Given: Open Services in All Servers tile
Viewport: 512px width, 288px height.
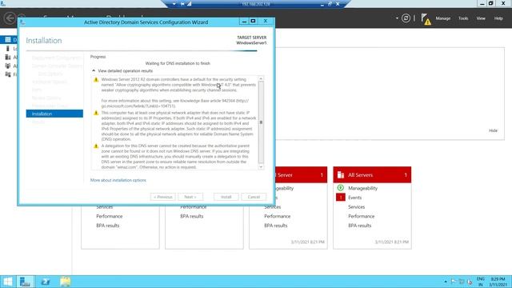Looking at the screenshot, I should (x=356, y=207).
